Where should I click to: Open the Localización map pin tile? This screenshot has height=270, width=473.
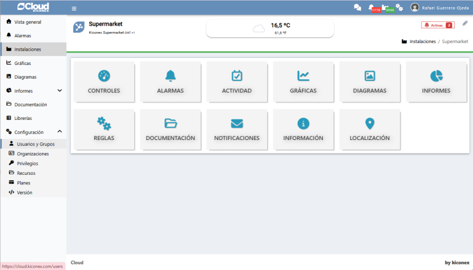[x=370, y=128]
